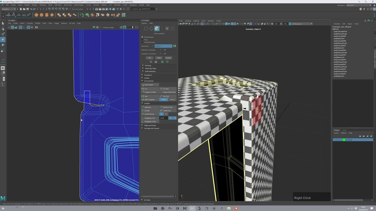
Task: Select the Unfold Tool in UV Toolkit
Action: click(x=168, y=111)
